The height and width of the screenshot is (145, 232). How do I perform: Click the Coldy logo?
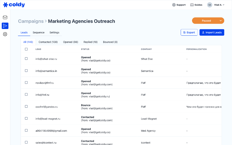pos(14,5)
